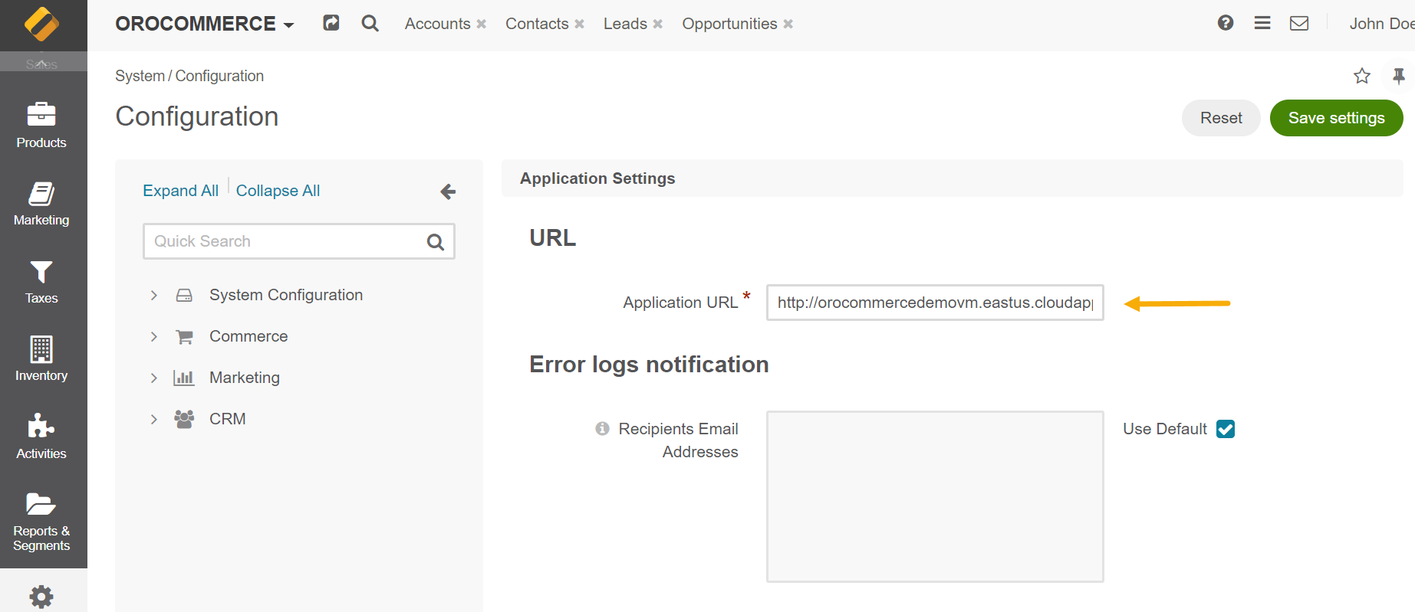This screenshot has width=1415, height=612.
Task: Uncheck the Use Default checkbox
Action: [1226, 429]
